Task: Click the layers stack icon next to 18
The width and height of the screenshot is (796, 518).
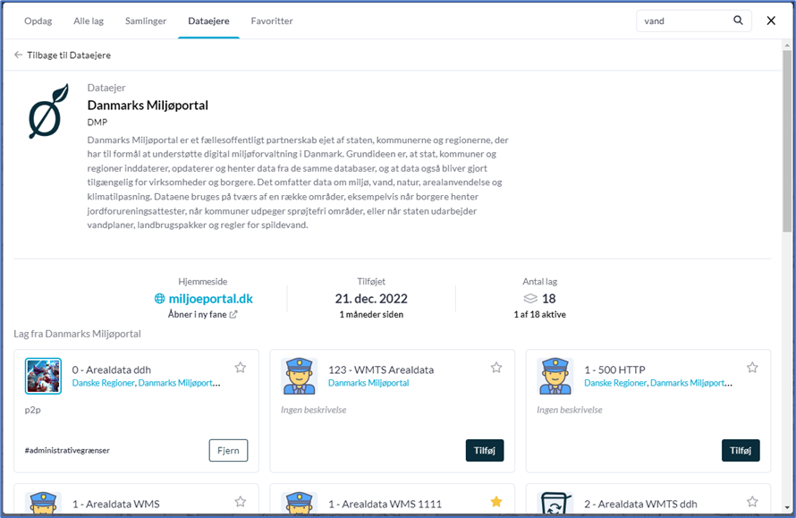Action: (x=530, y=298)
